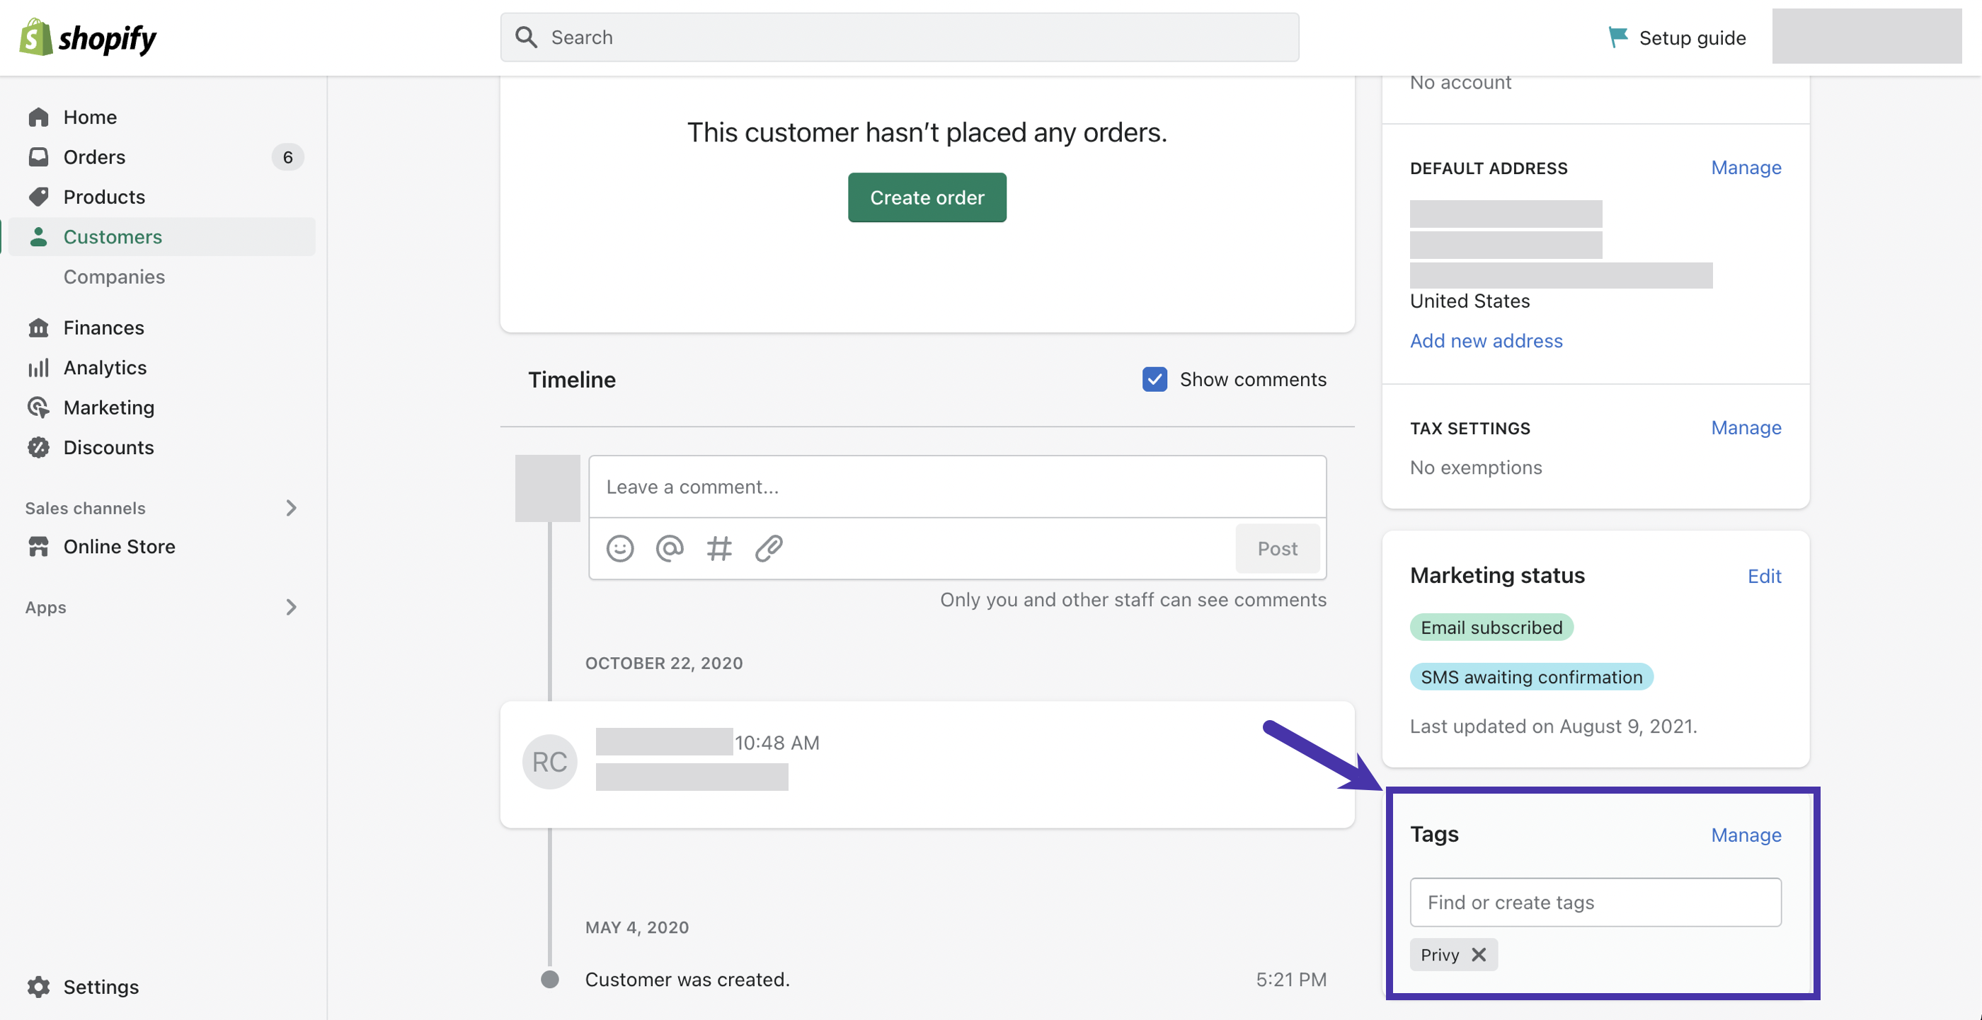Insert an emoji in the comment

point(619,548)
